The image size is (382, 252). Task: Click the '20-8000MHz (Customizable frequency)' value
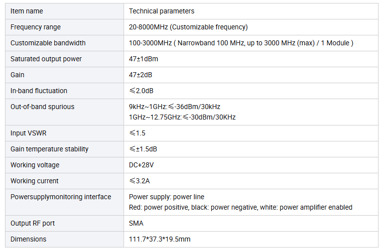[x=188, y=27]
